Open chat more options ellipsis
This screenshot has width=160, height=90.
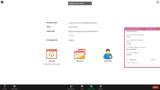pyautogui.click(x=159, y=60)
